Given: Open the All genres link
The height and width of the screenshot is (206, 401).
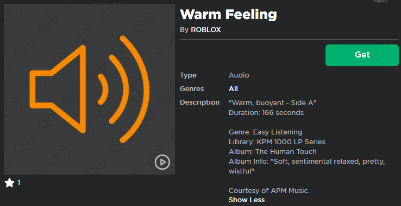Looking at the screenshot, I should pos(233,89).
